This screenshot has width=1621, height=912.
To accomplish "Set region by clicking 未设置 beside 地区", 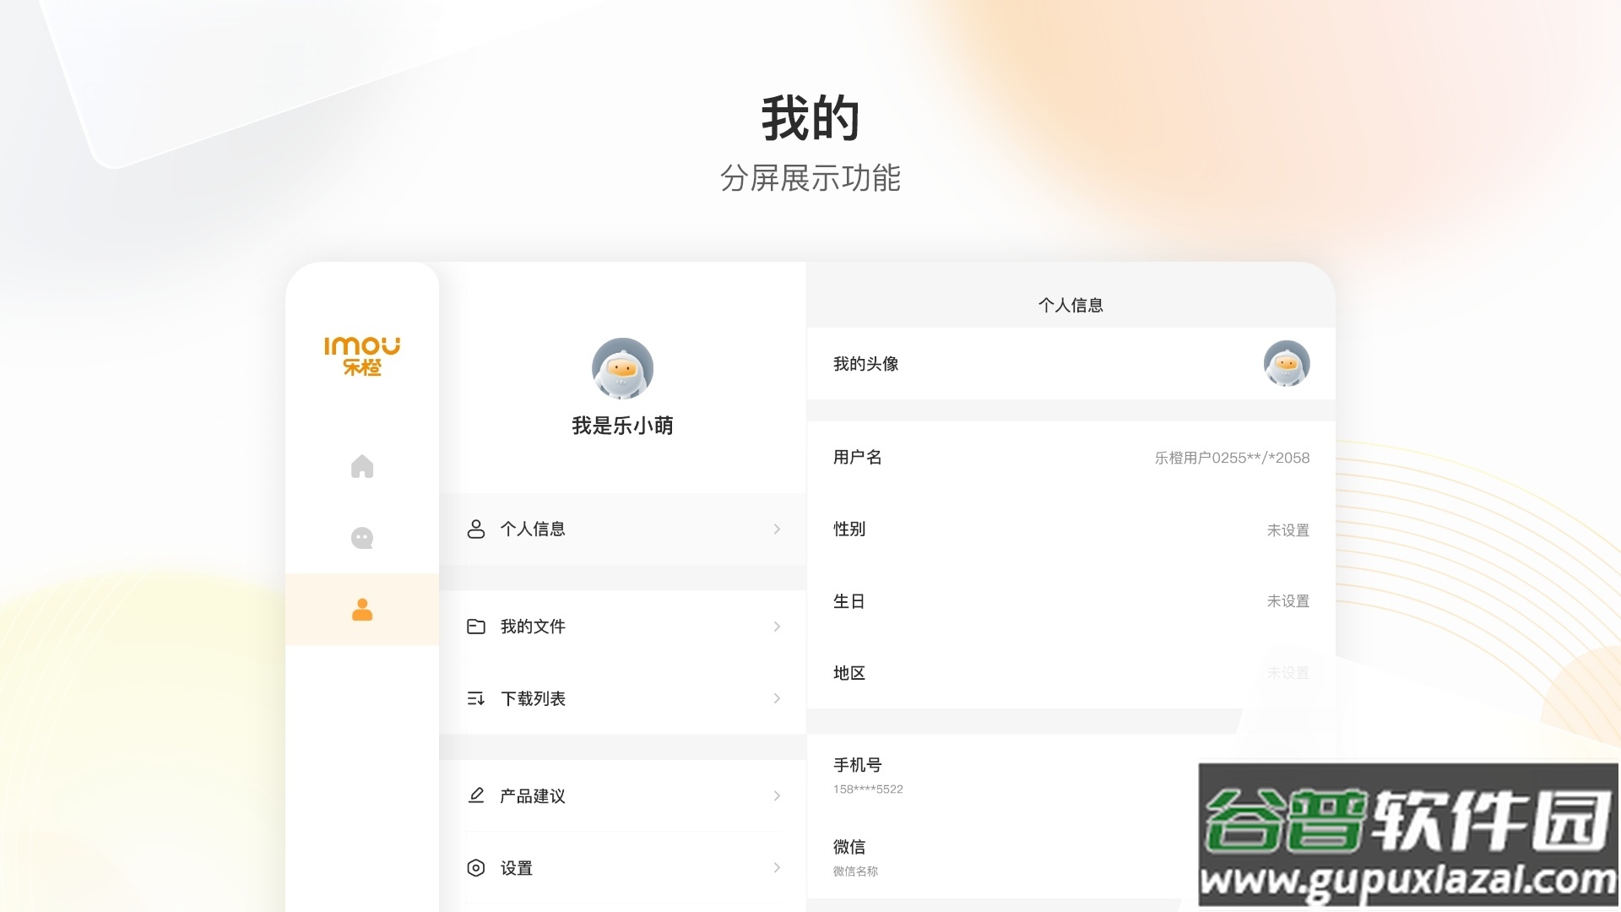I will [x=1288, y=673].
